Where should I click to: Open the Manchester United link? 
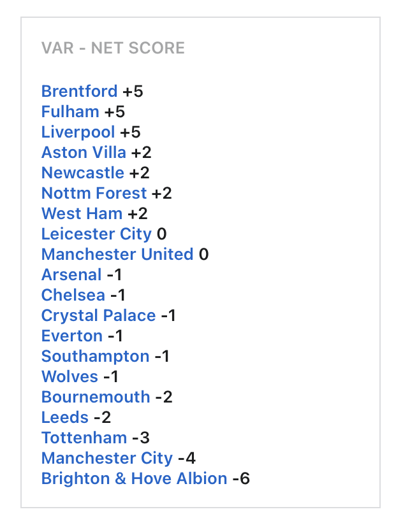point(117,254)
